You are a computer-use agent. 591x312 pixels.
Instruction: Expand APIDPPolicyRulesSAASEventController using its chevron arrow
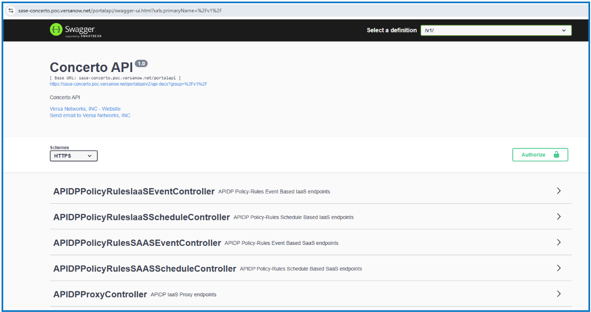pos(559,242)
